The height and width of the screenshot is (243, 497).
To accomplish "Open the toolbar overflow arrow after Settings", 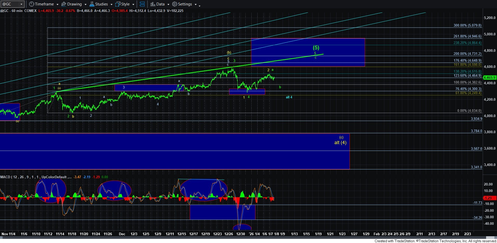I will 199,5.
